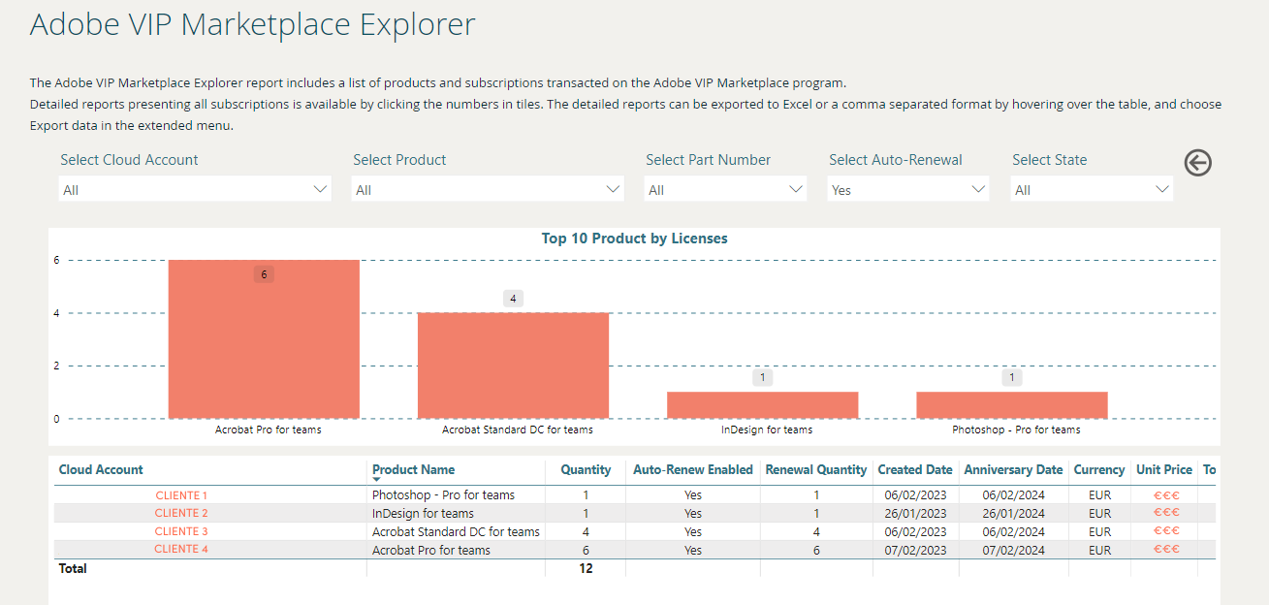Sort by Created Date column header
The width and height of the screenshot is (1269, 605).
(915, 469)
